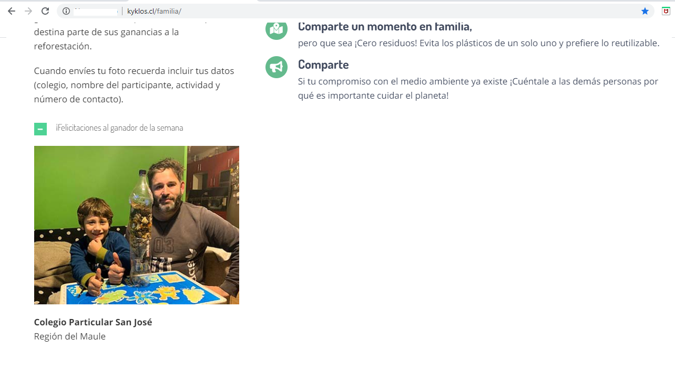Click the browser forward arrow
Viewport: 675px width, 382px height.
[x=28, y=11]
